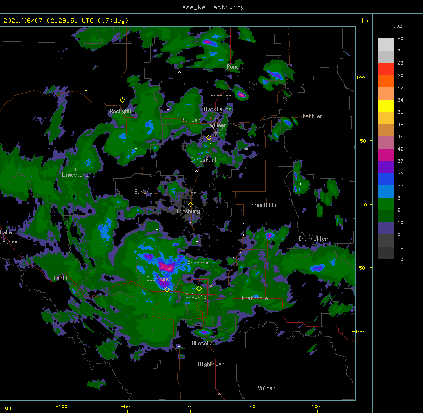Image resolution: width=423 pixels, height=413 pixels.
Task: Select the Didsbury label
Action: click(188, 211)
